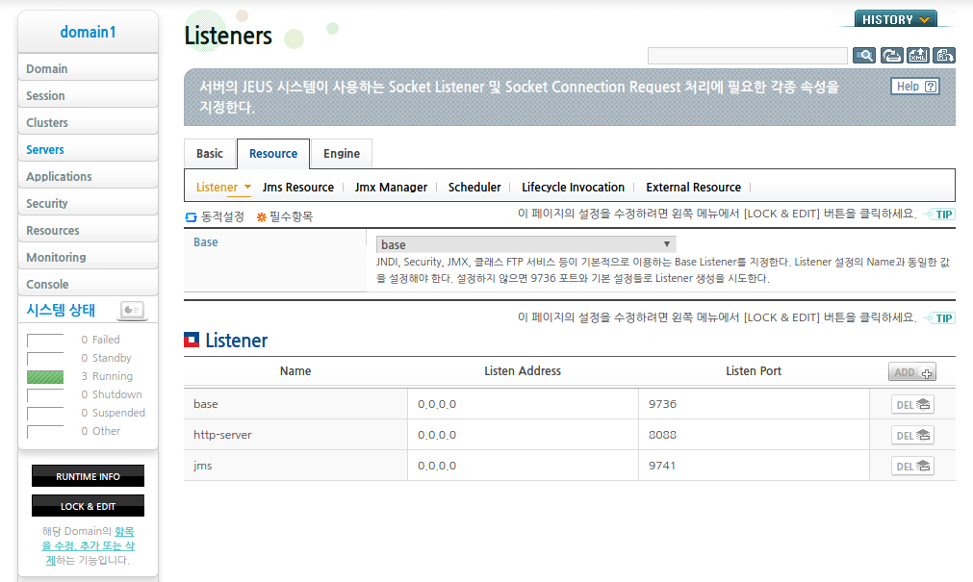The image size is (973, 582).
Task: Click the LOCK & EDIT button
Action: click(x=89, y=506)
